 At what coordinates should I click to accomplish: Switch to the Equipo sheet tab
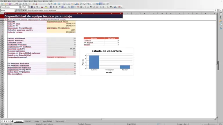(37, 121)
